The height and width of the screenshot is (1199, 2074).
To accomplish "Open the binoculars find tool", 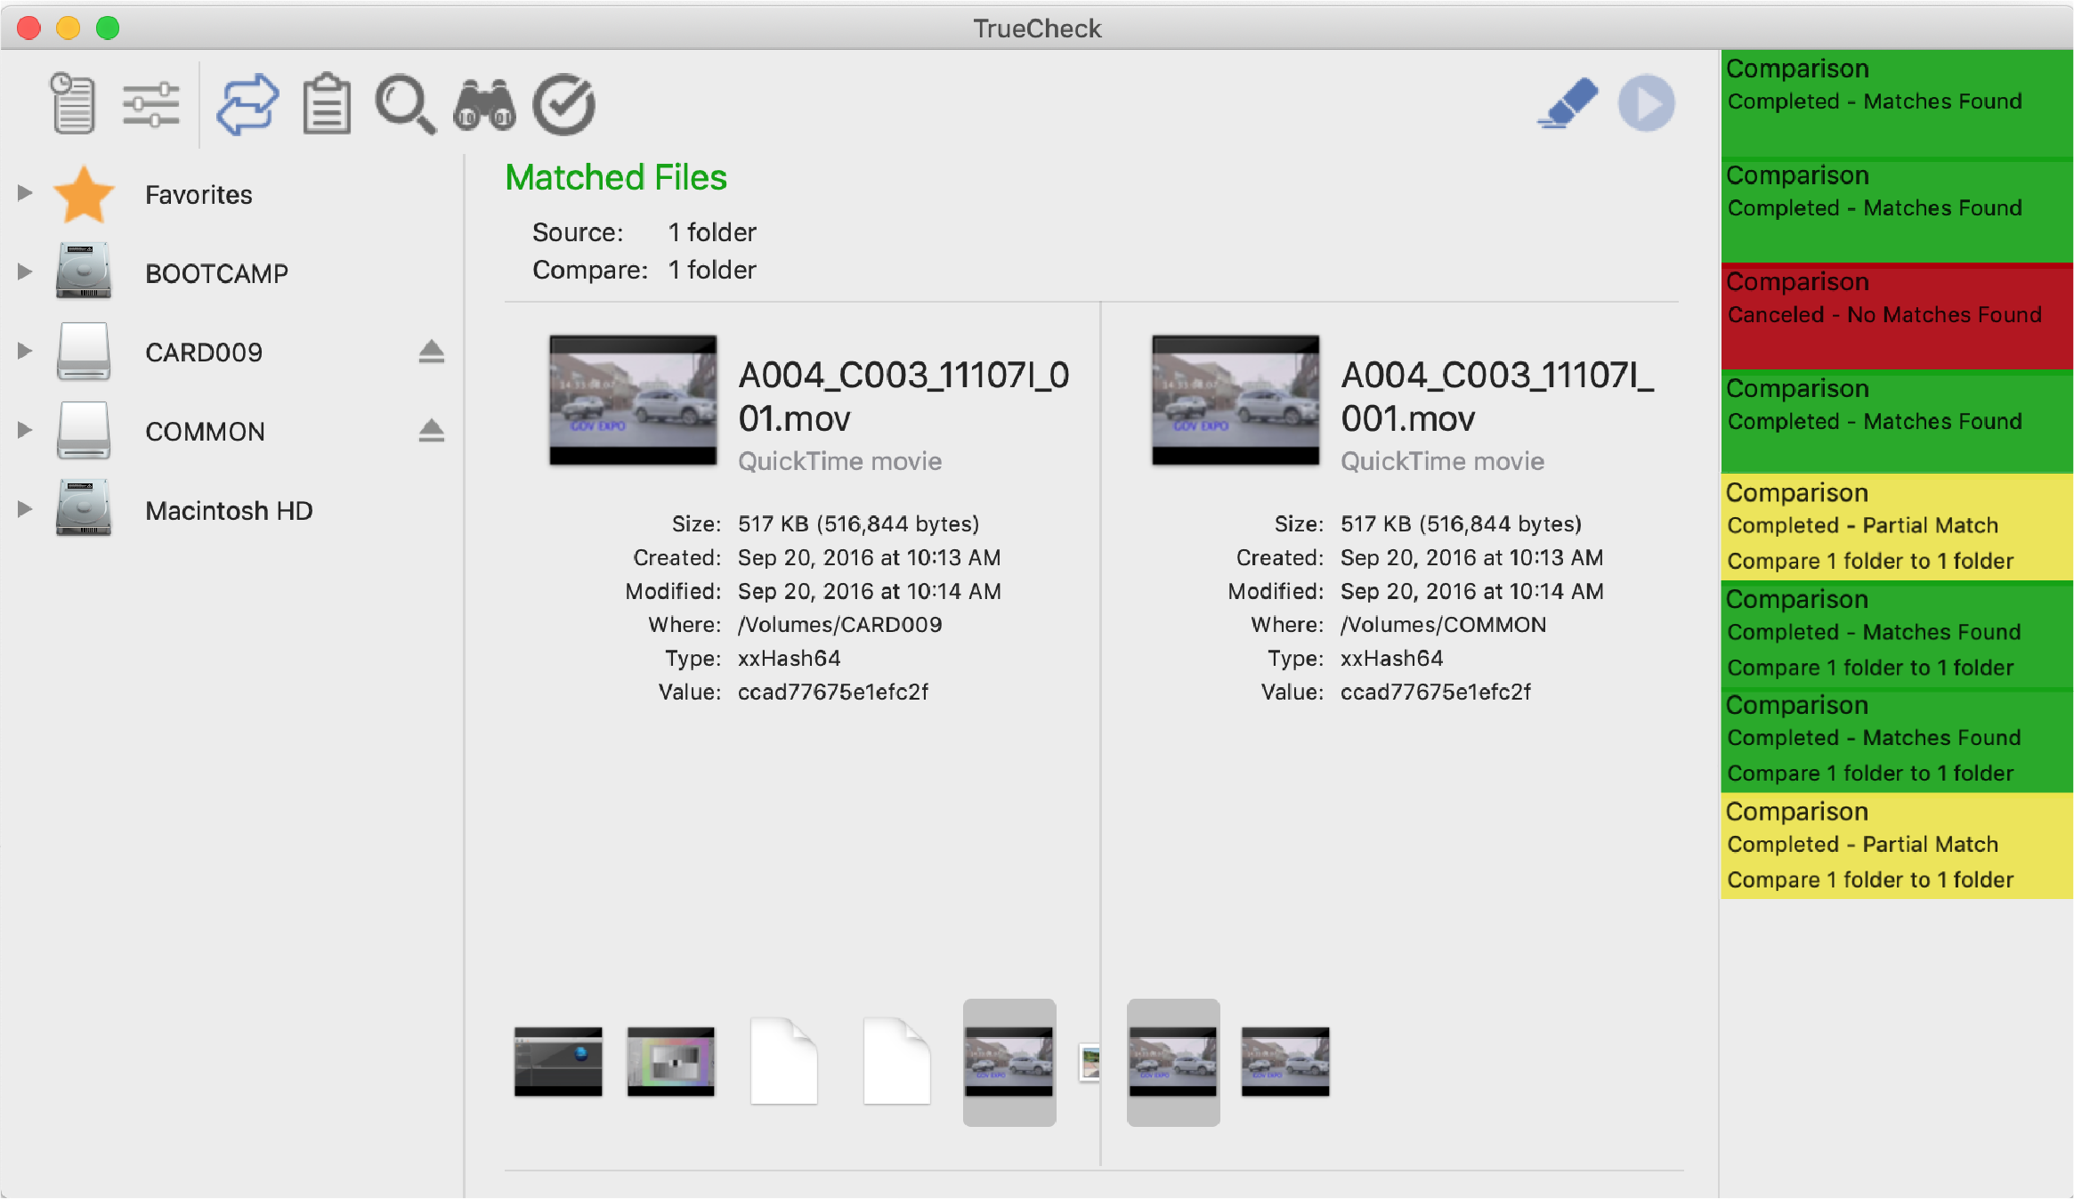I will point(483,105).
